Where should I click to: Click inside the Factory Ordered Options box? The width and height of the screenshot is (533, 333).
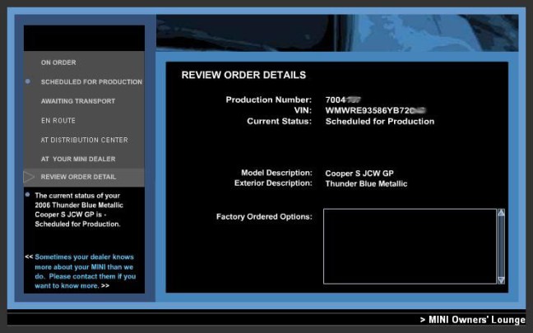[409, 247]
